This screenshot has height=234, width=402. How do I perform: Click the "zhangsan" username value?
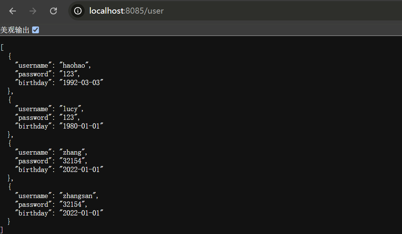[x=78, y=196]
